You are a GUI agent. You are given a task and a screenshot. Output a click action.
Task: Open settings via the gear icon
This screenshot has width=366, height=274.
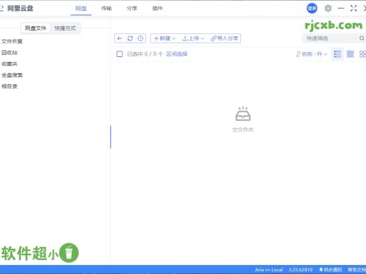pos(328,8)
